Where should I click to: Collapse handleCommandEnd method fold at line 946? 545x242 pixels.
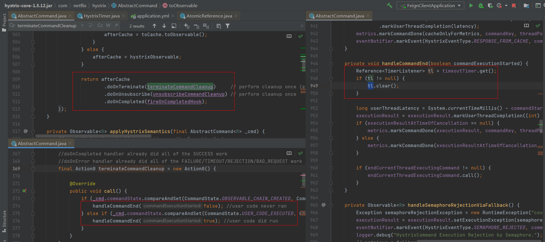(x=331, y=64)
